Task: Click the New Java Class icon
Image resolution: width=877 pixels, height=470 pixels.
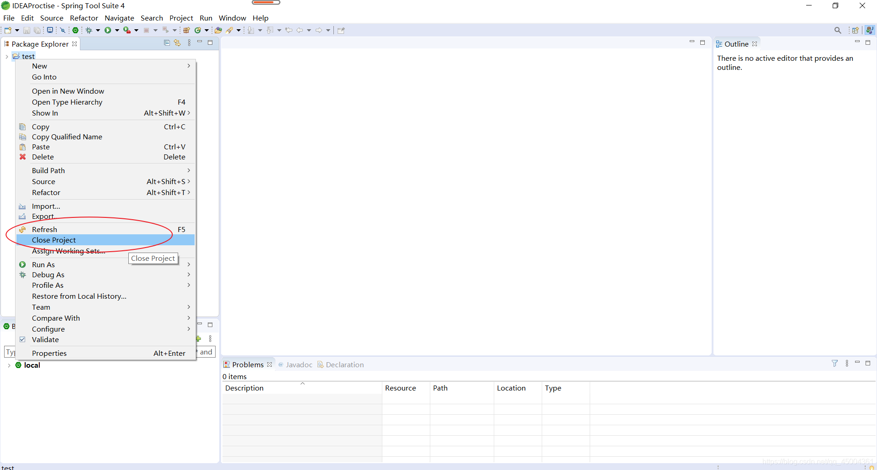Action: click(x=198, y=30)
